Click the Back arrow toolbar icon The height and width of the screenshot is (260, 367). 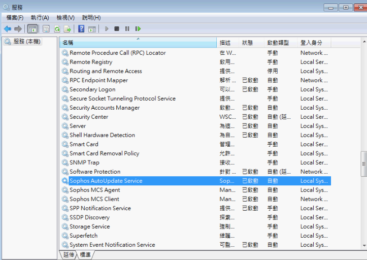tap(8, 29)
